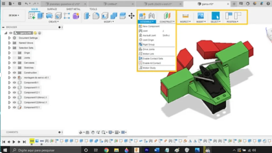Expand the Document Settings tree node

click(x=9, y=38)
